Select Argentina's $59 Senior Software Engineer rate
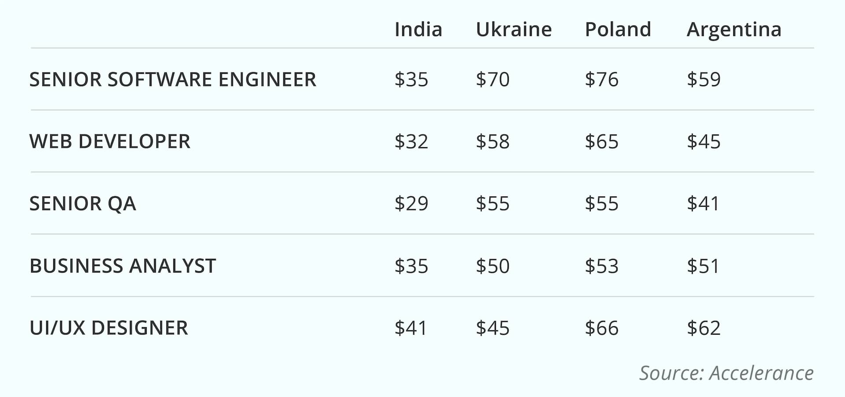This screenshot has height=397, width=845. tap(703, 80)
